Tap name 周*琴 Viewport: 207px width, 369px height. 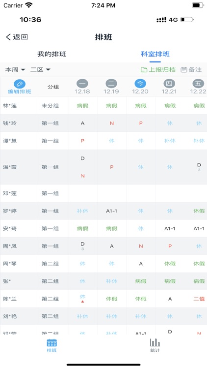[x=10, y=264]
